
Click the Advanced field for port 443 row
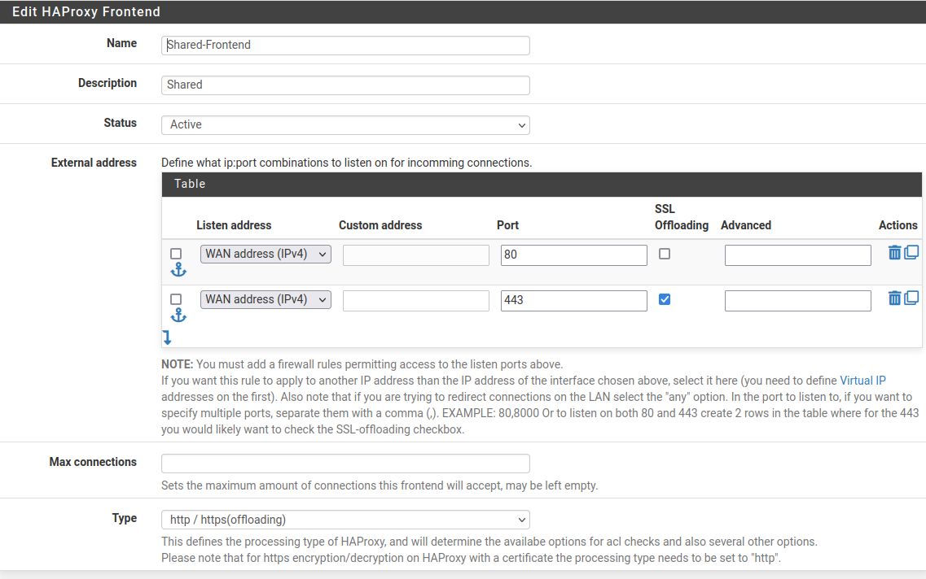coord(797,301)
